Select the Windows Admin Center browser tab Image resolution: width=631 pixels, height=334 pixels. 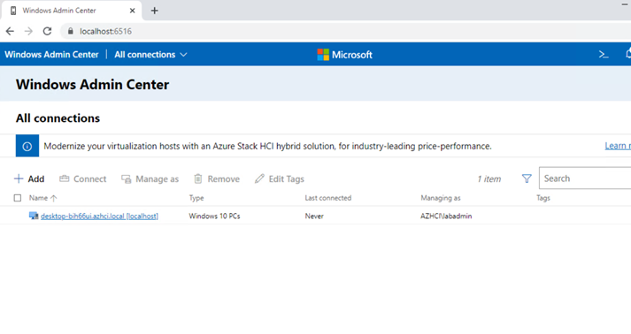tap(72, 11)
